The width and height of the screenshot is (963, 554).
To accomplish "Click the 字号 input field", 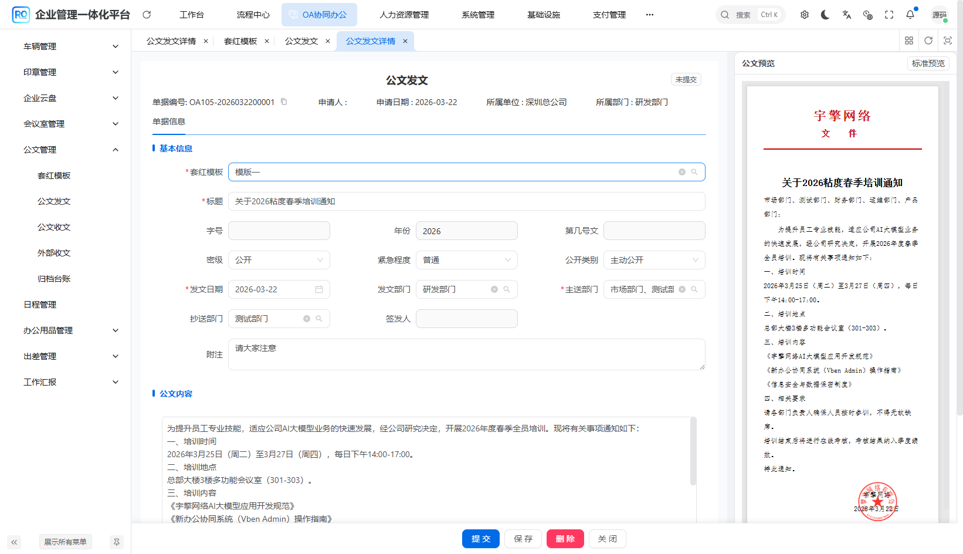I will click(279, 231).
